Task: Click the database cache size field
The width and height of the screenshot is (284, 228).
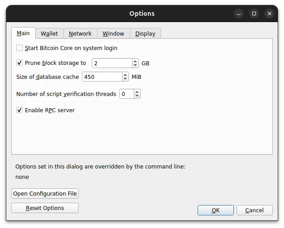Action: point(102,77)
